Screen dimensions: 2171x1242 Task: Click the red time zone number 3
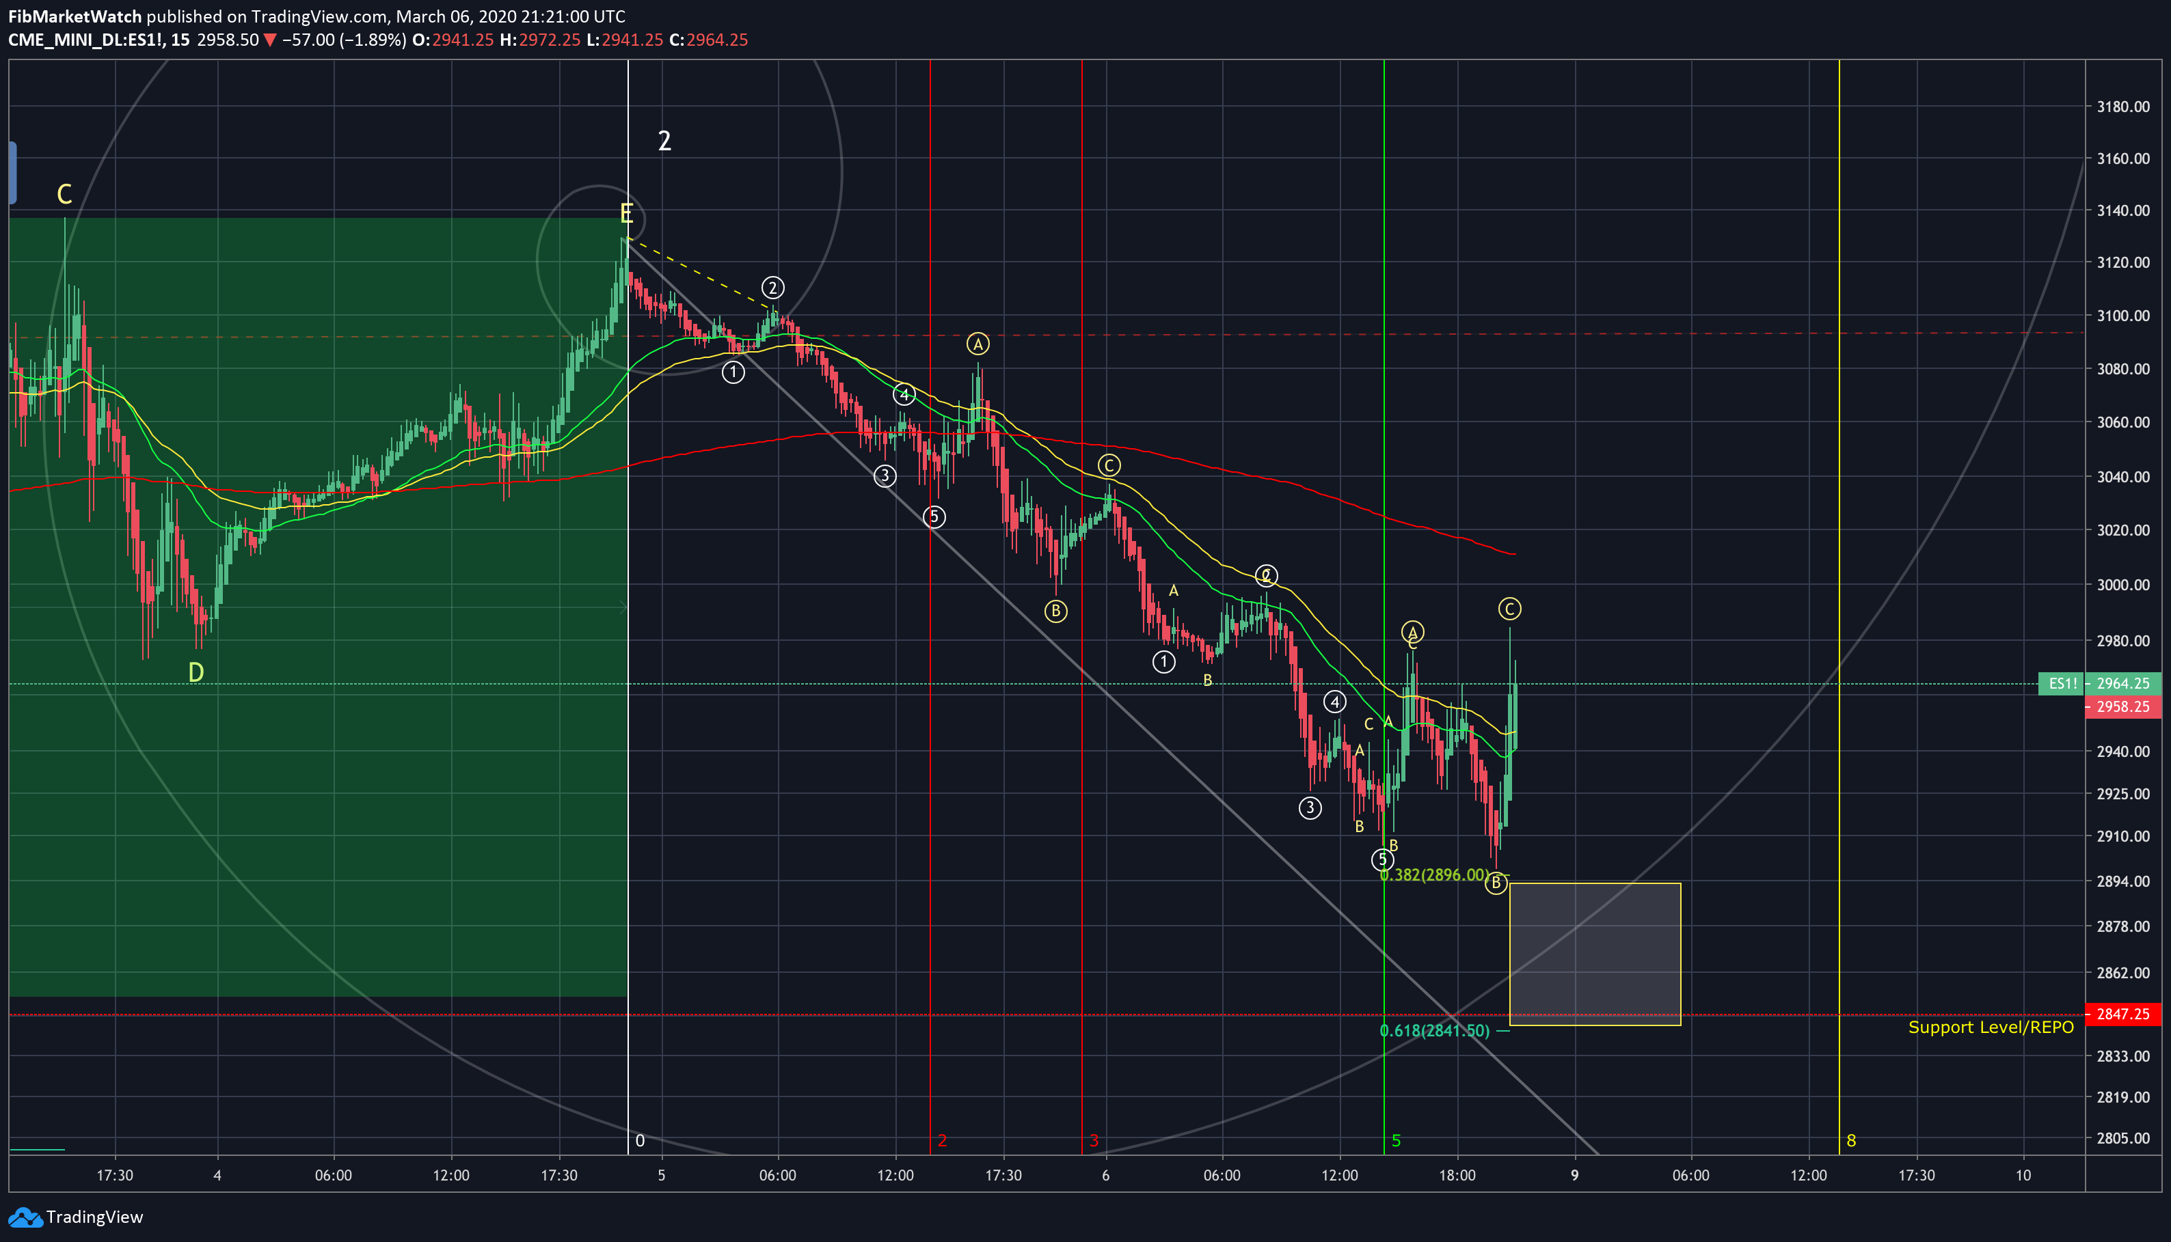(x=1093, y=1140)
